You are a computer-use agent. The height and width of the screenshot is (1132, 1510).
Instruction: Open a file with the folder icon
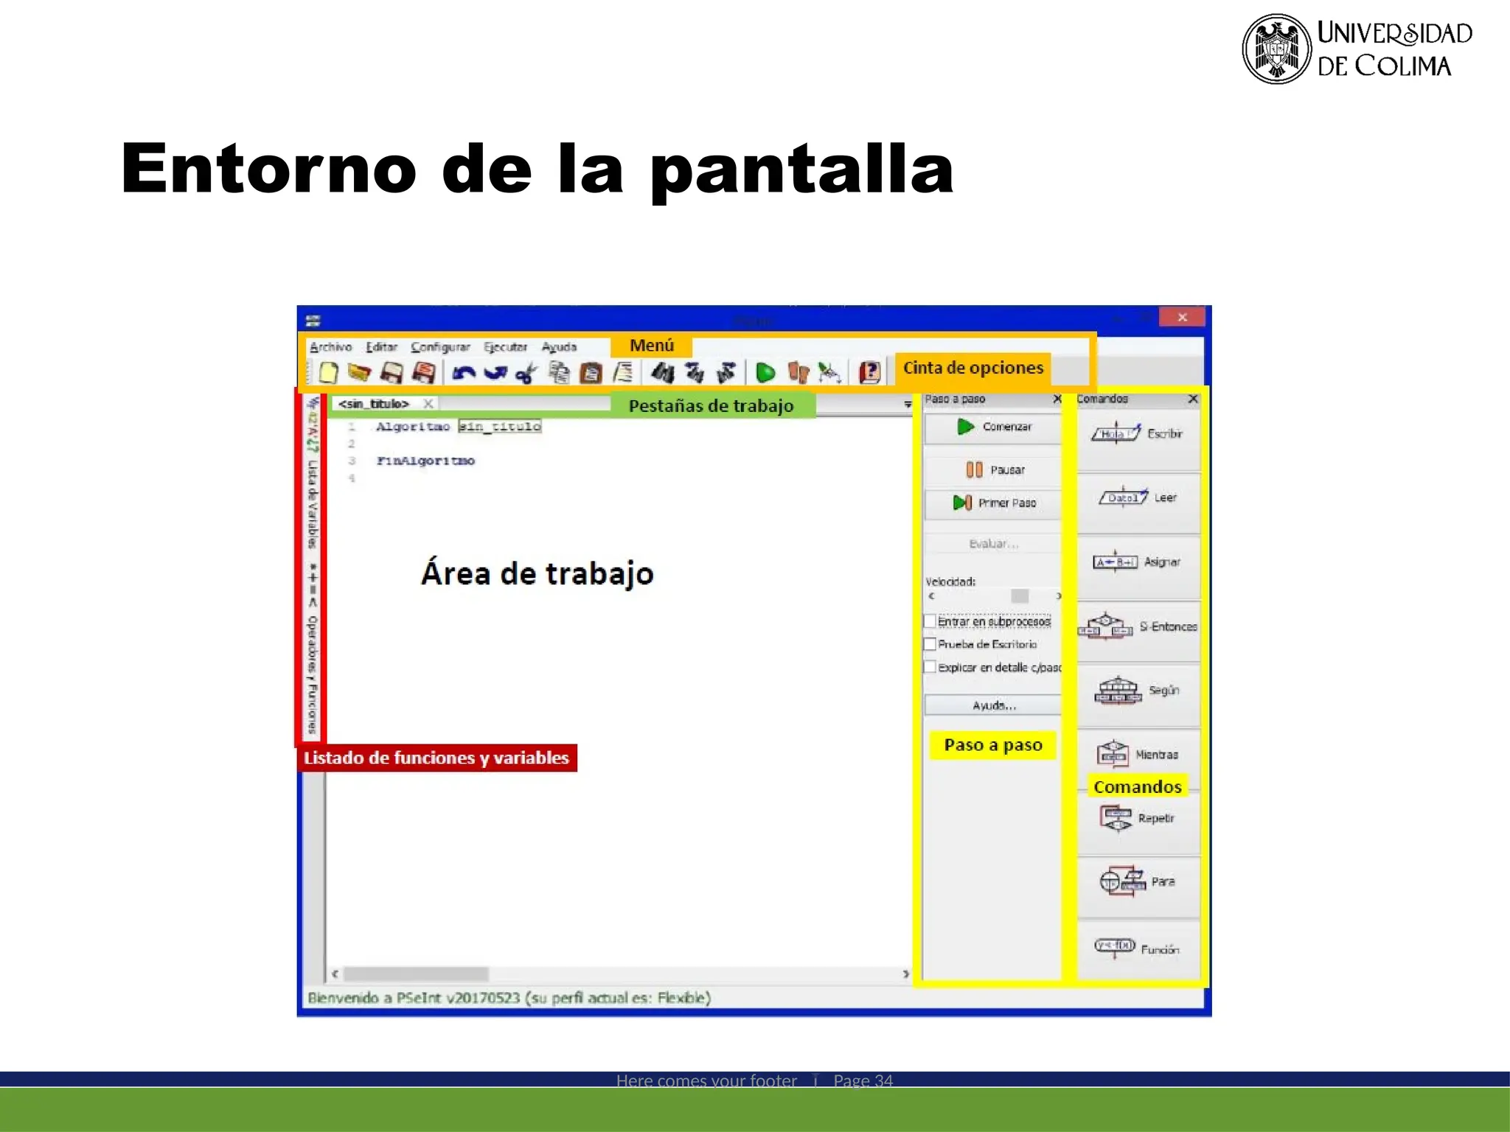pos(359,373)
